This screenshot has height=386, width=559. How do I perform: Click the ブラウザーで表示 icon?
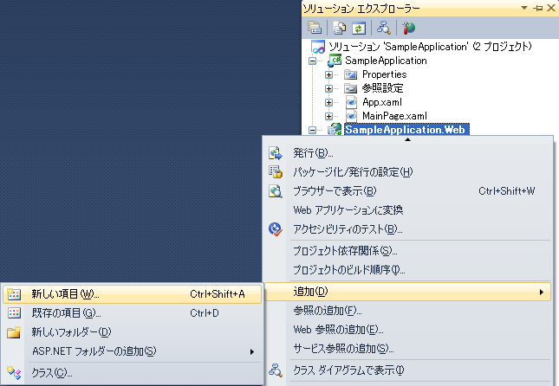coord(276,191)
